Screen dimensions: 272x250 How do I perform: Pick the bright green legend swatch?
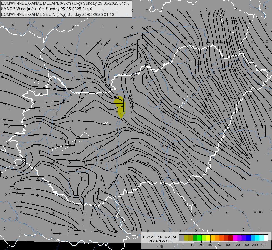click(x=199, y=237)
